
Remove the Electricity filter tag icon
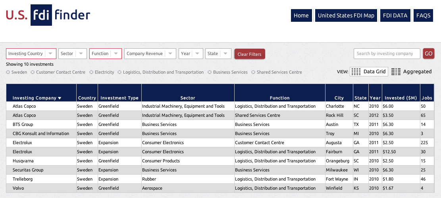(x=91, y=72)
